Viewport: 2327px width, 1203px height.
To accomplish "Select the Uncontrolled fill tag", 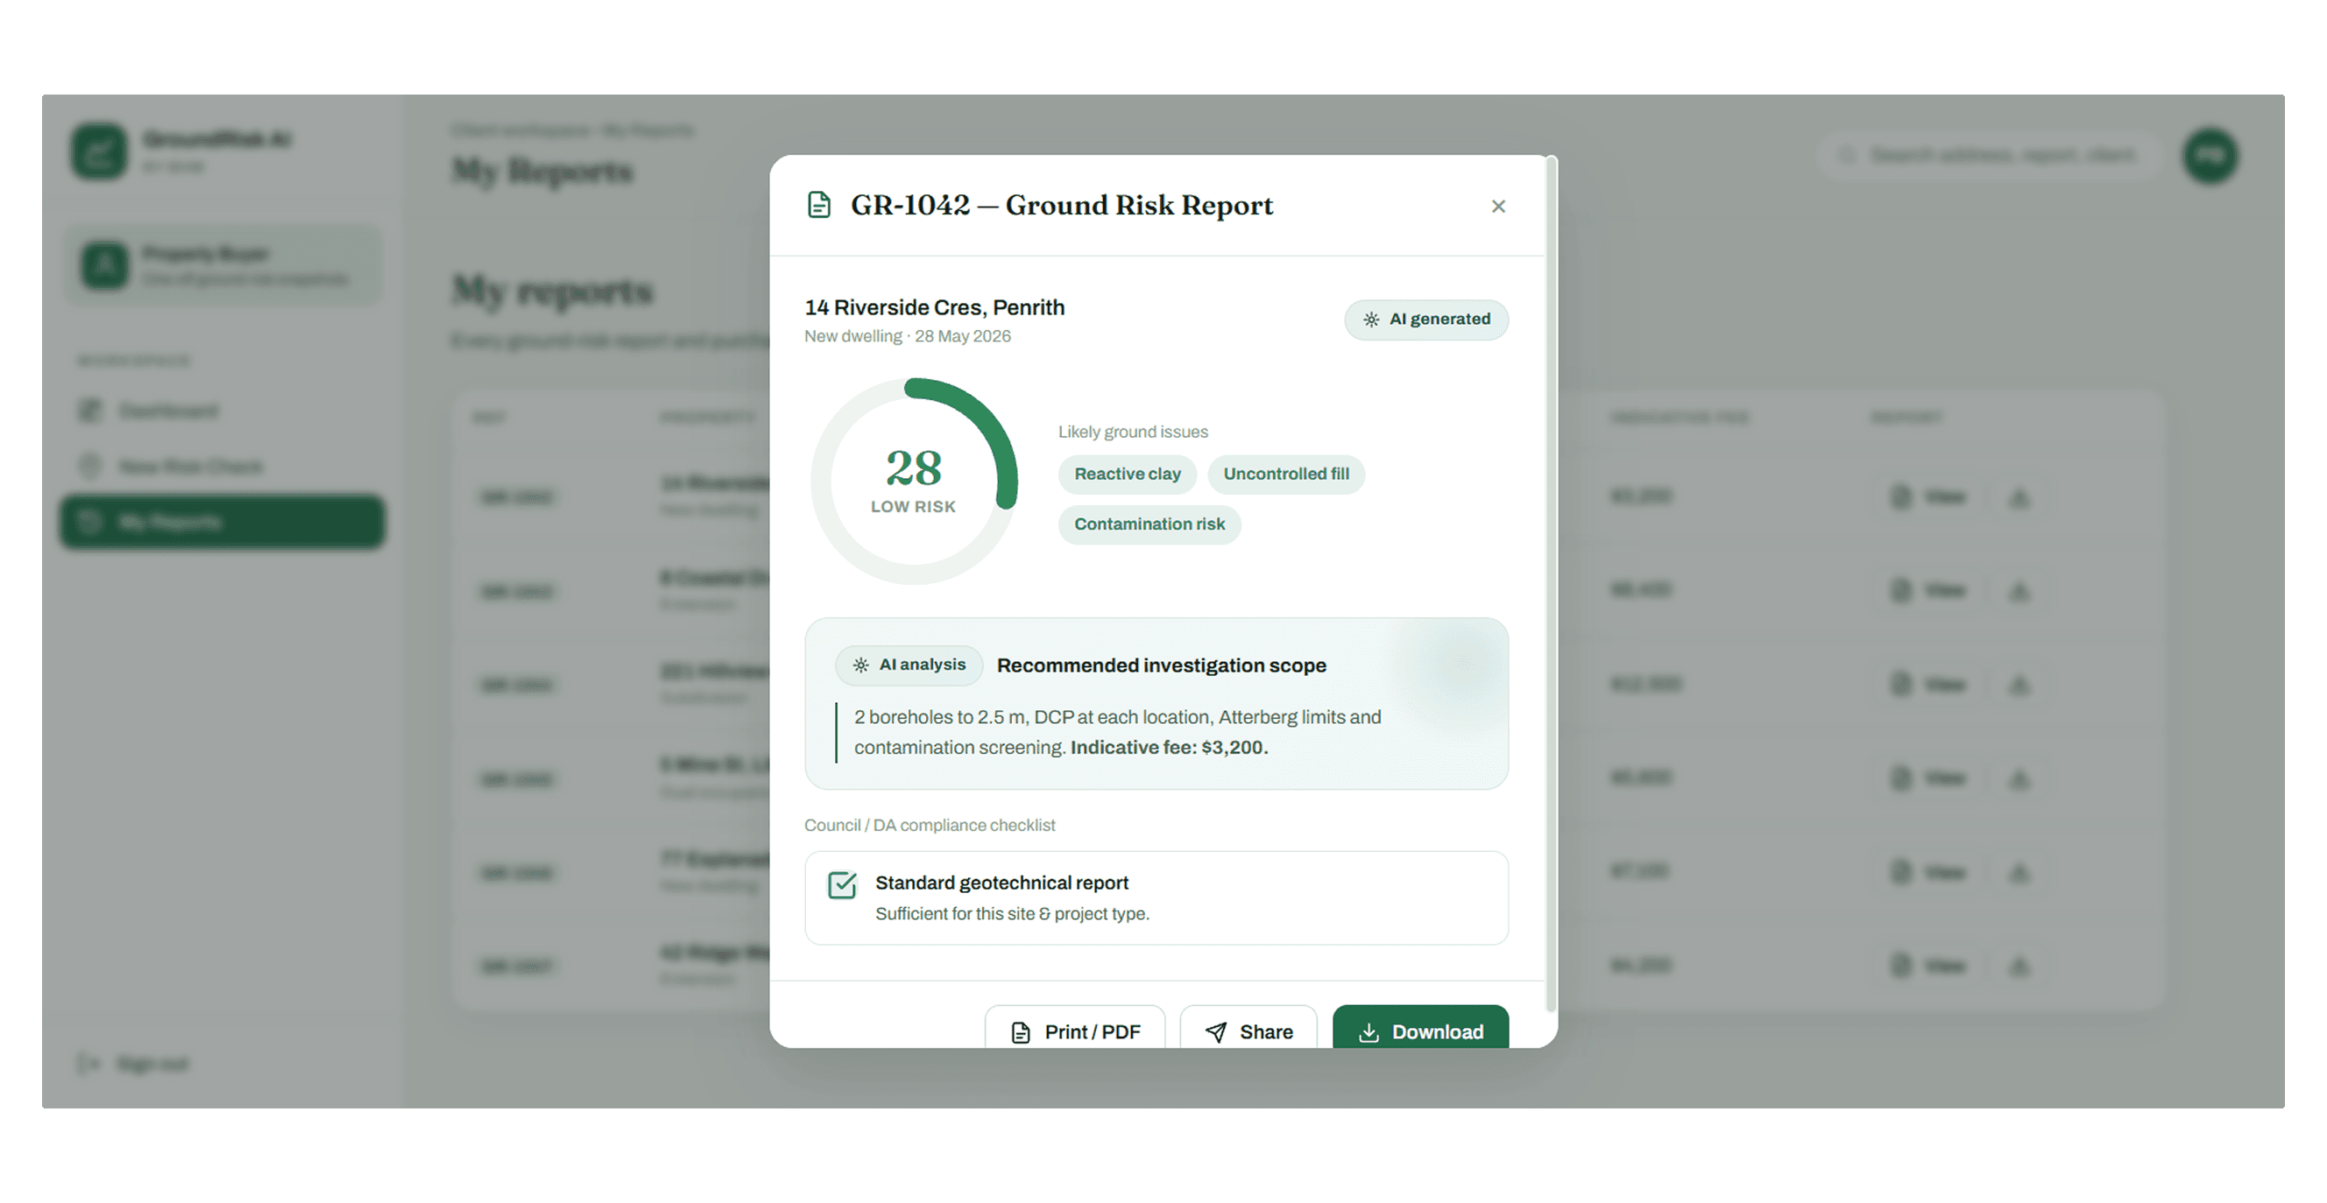I will (x=1286, y=474).
